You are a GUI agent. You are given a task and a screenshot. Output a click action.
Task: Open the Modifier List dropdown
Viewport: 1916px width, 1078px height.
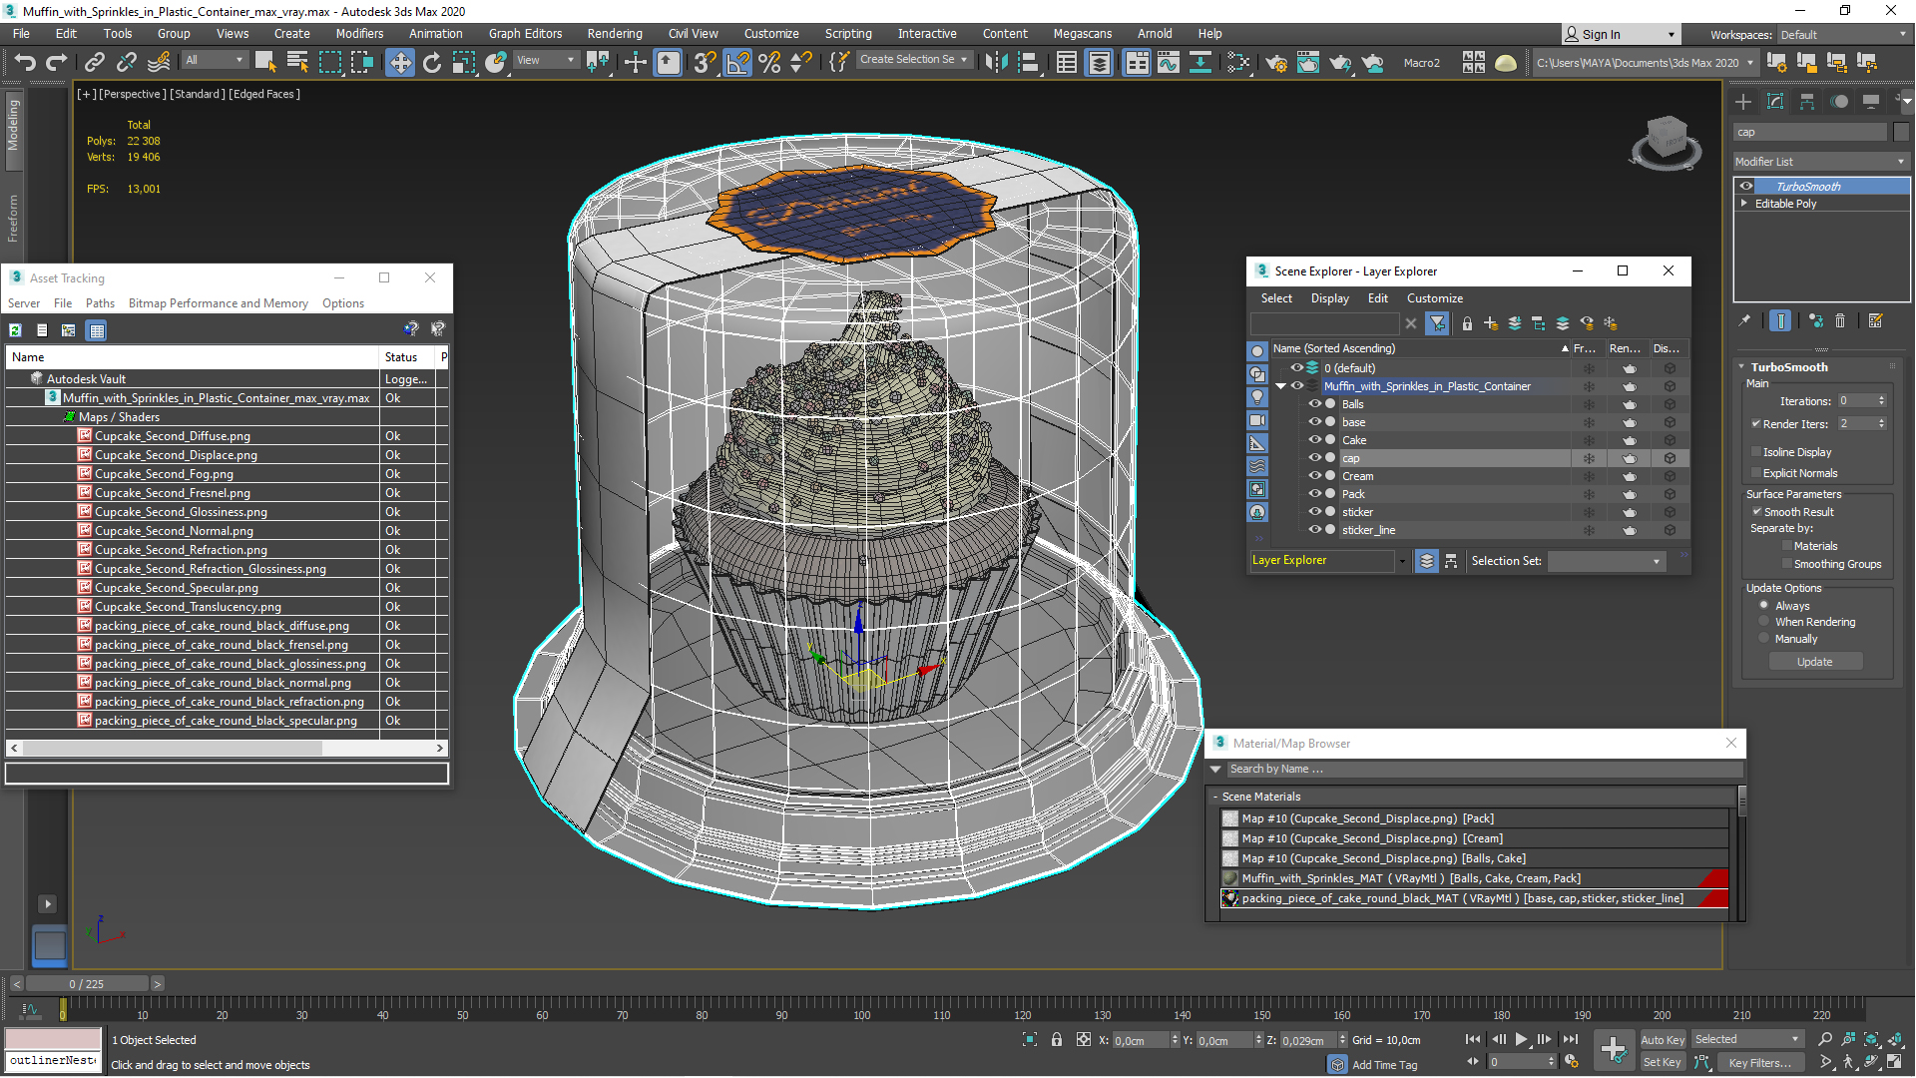(1821, 162)
